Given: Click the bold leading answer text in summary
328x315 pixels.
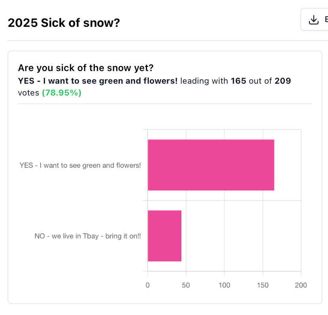Looking at the screenshot, I should click(x=98, y=81).
